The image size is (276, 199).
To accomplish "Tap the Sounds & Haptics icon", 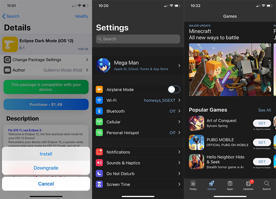I will coord(99,163).
